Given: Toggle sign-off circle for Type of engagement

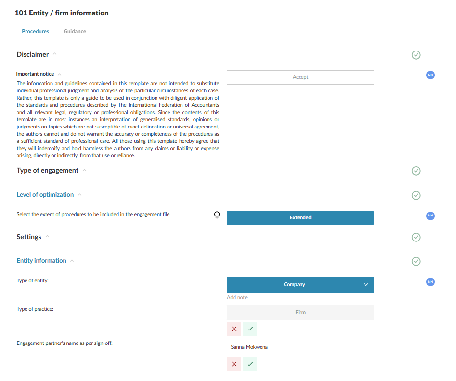Looking at the screenshot, I should 416,171.
